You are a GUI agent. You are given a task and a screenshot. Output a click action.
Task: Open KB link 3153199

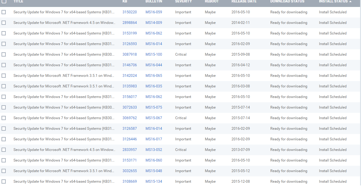(x=130, y=33)
